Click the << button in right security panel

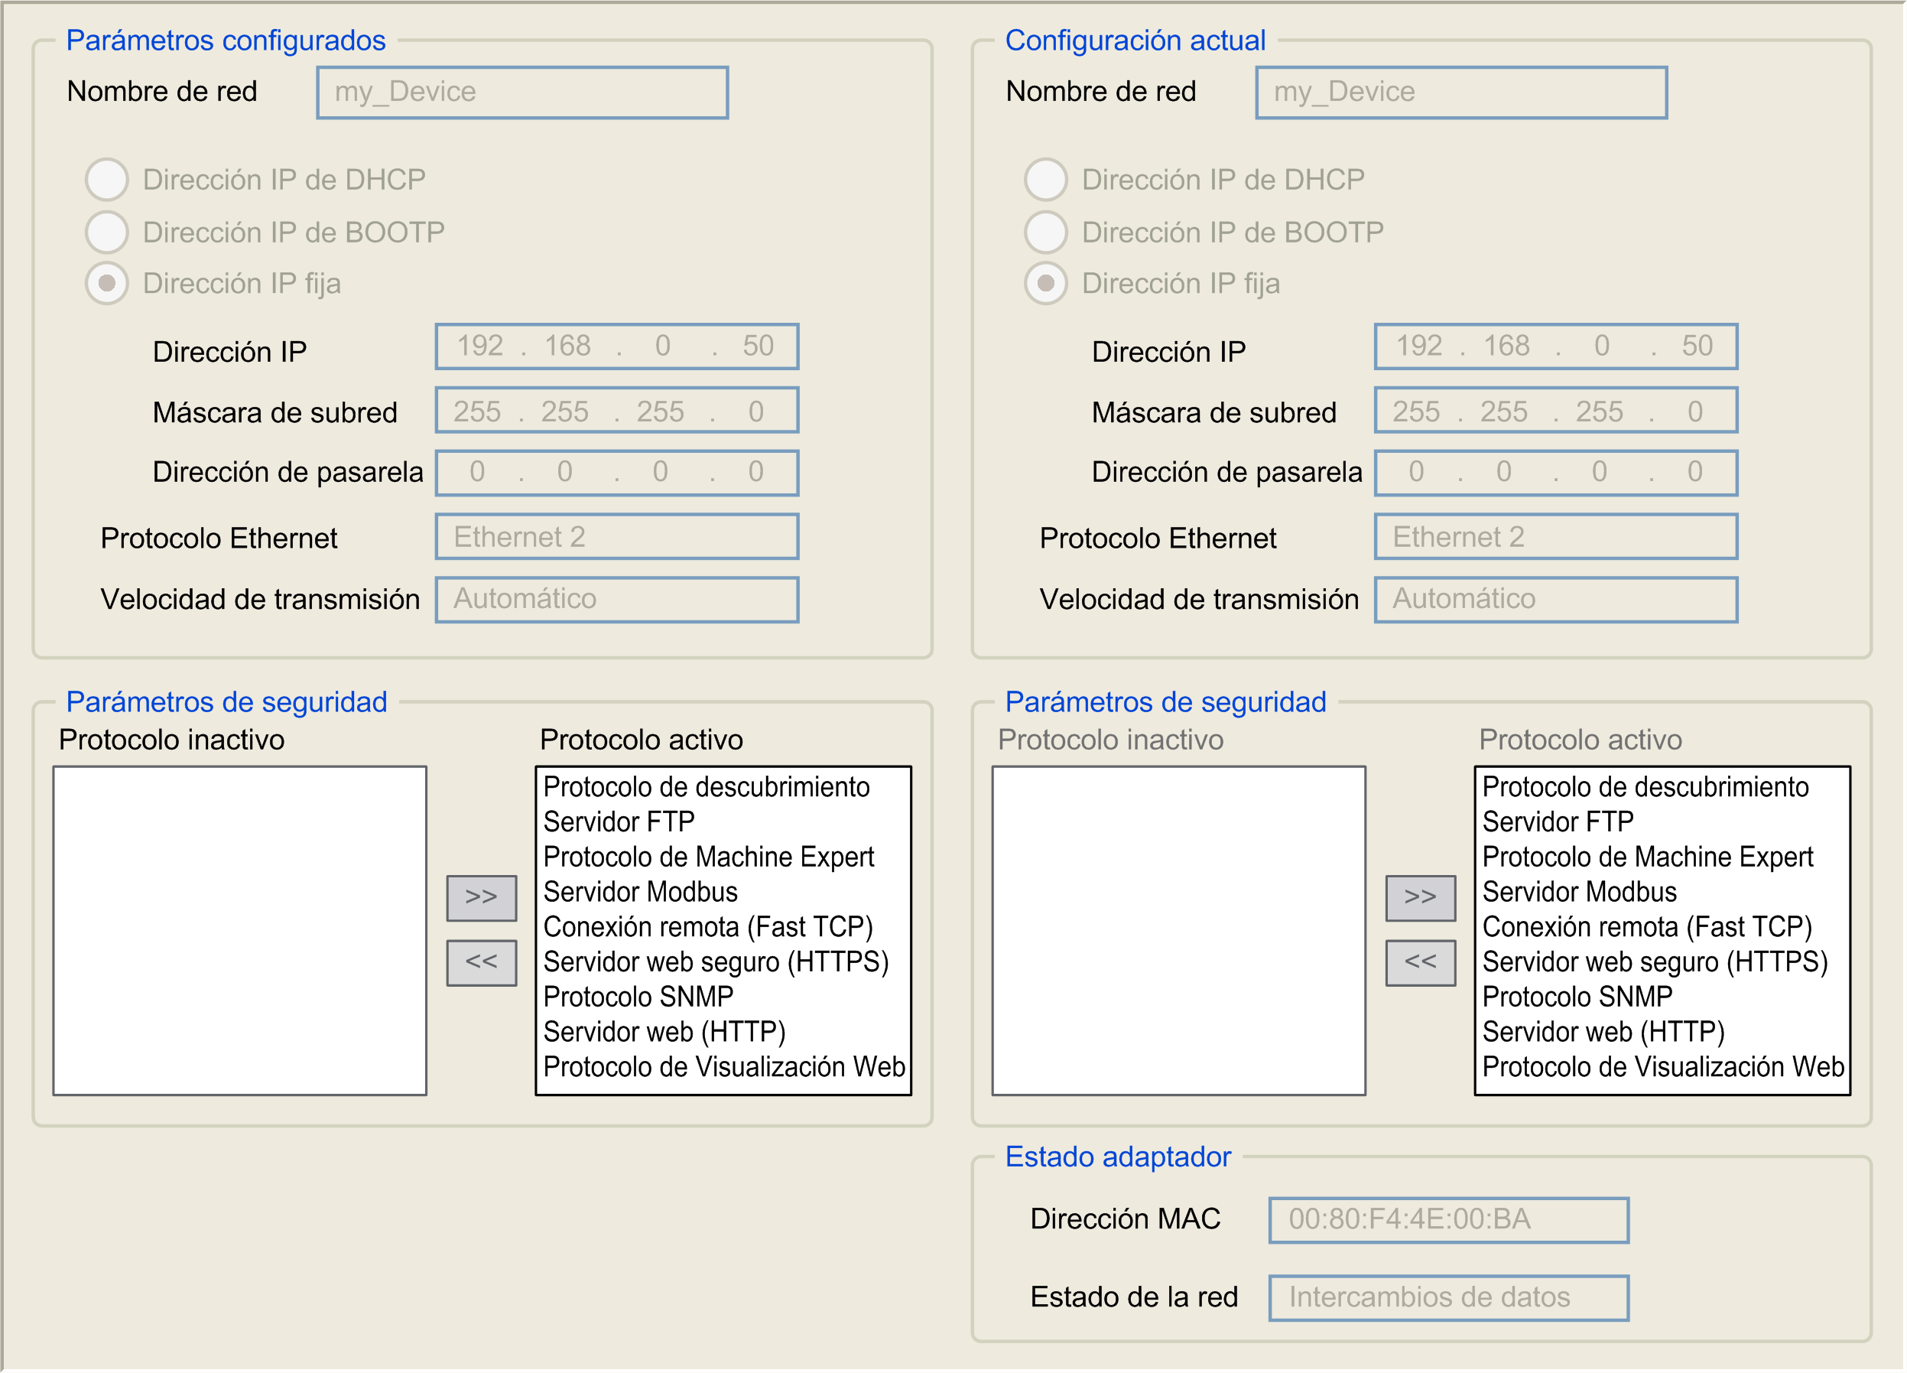[x=1420, y=962]
